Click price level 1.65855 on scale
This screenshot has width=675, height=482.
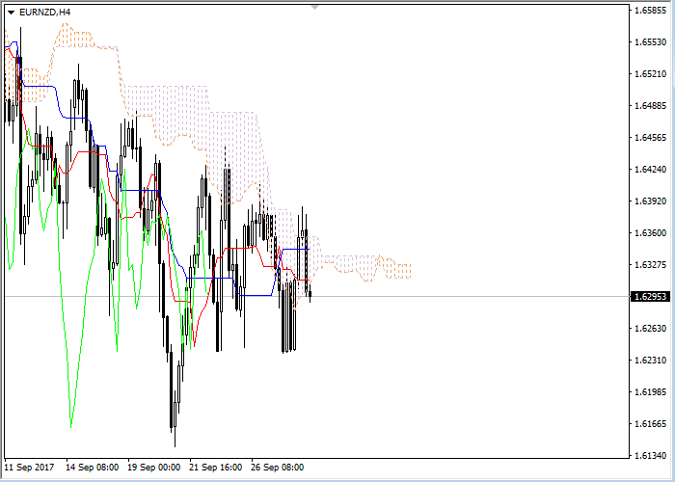tap(651, 10)
